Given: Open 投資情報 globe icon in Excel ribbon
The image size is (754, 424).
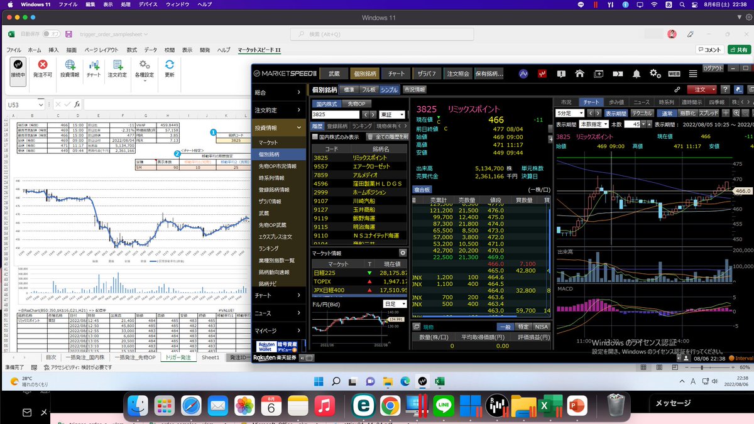Looking at the screenshot, I should 70,64.
